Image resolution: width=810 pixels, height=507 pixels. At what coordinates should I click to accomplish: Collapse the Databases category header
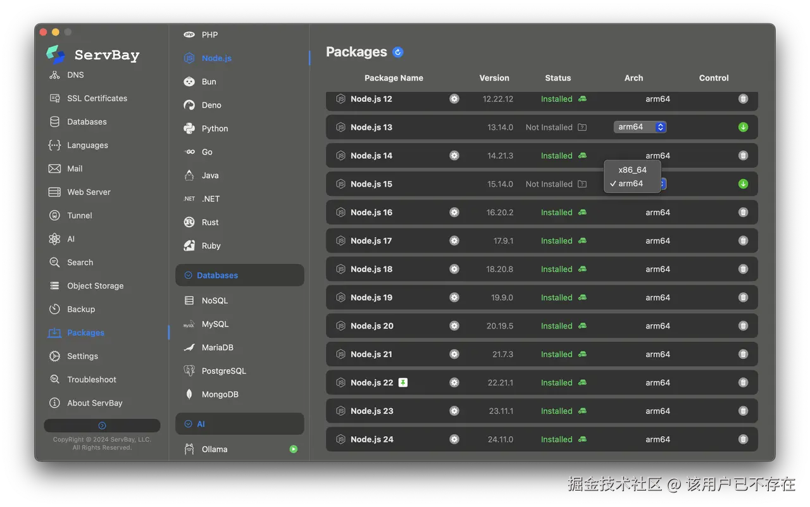(x=240, y=275)
